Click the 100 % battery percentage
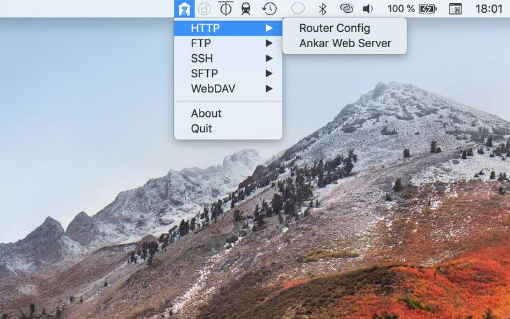The width and height of the screenshot is (510, 319). coord(401,9)
